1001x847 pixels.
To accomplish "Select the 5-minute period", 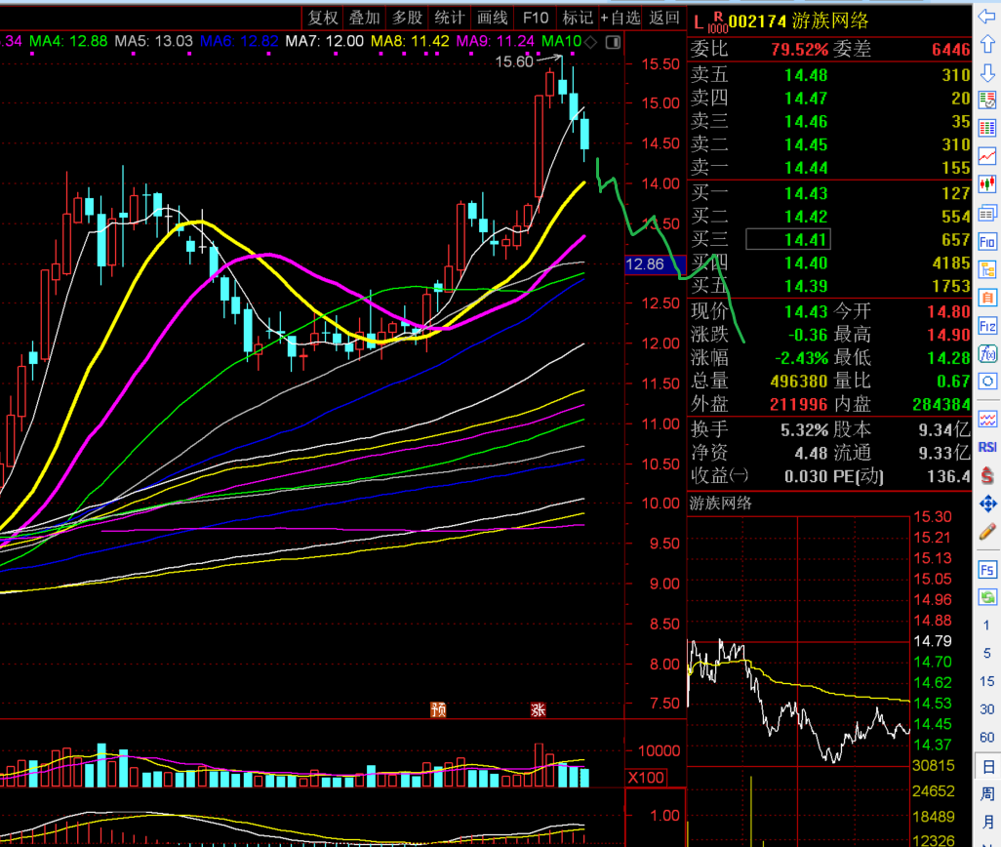I will click(987, 653).
